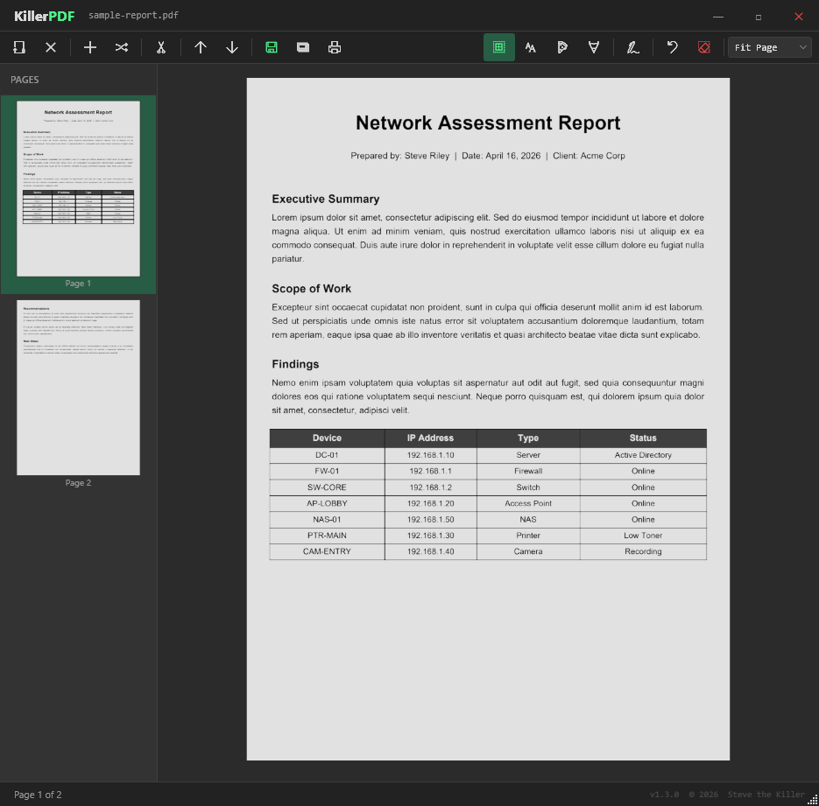Click the printer icon

[335, 47]
